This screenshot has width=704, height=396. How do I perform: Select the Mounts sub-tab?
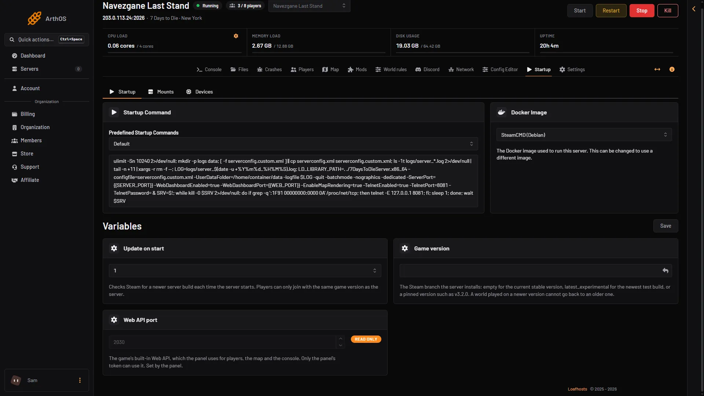coord(161,92)
